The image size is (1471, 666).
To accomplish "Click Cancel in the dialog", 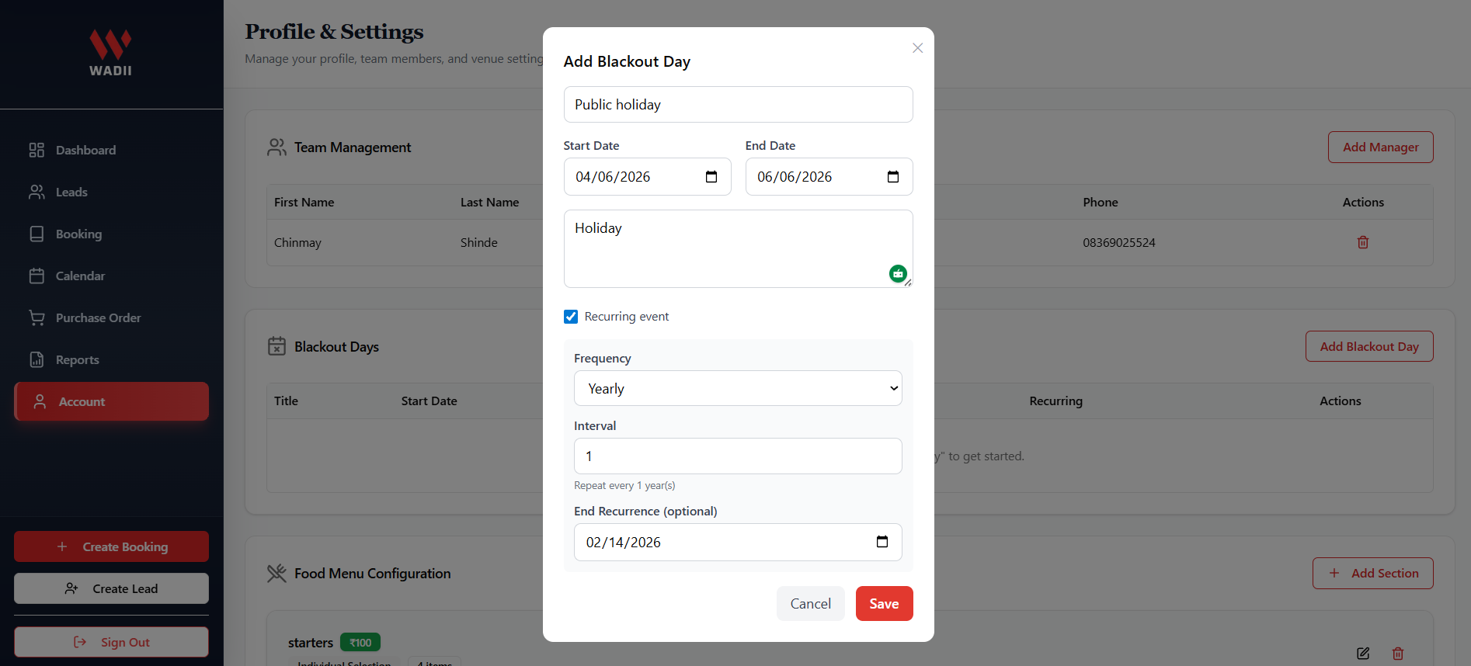I will [x=810, y=603].
